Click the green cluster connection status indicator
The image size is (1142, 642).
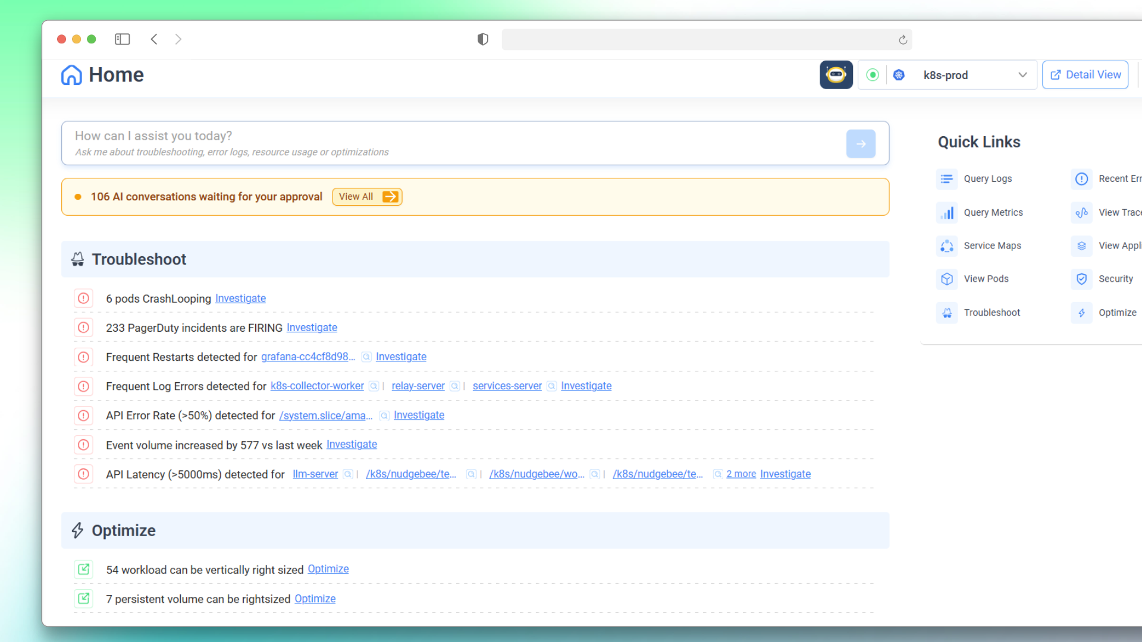[872, 75]
